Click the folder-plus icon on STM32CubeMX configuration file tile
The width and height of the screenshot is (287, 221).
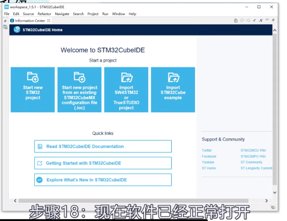[80, 77]
